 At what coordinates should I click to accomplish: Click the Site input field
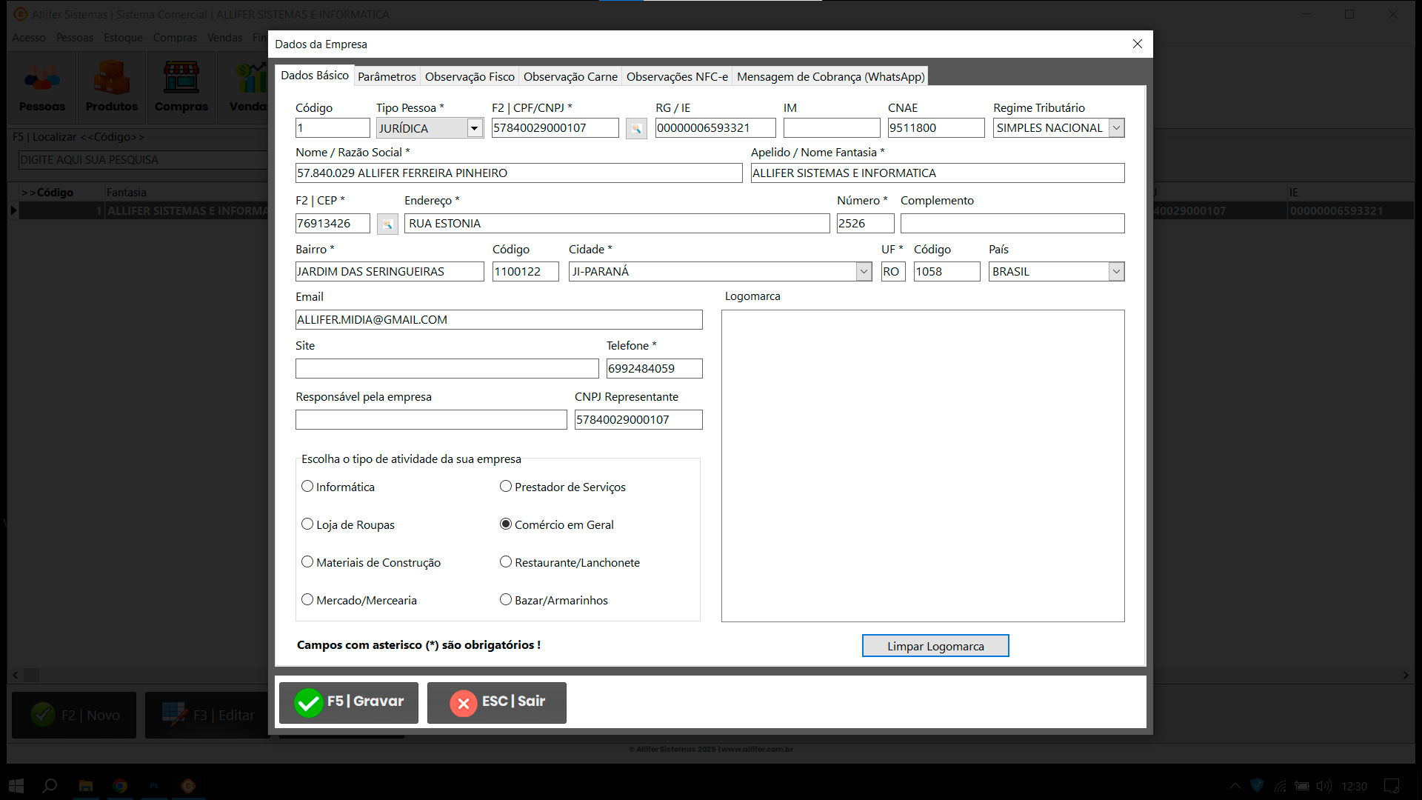(x=447, y=368)
